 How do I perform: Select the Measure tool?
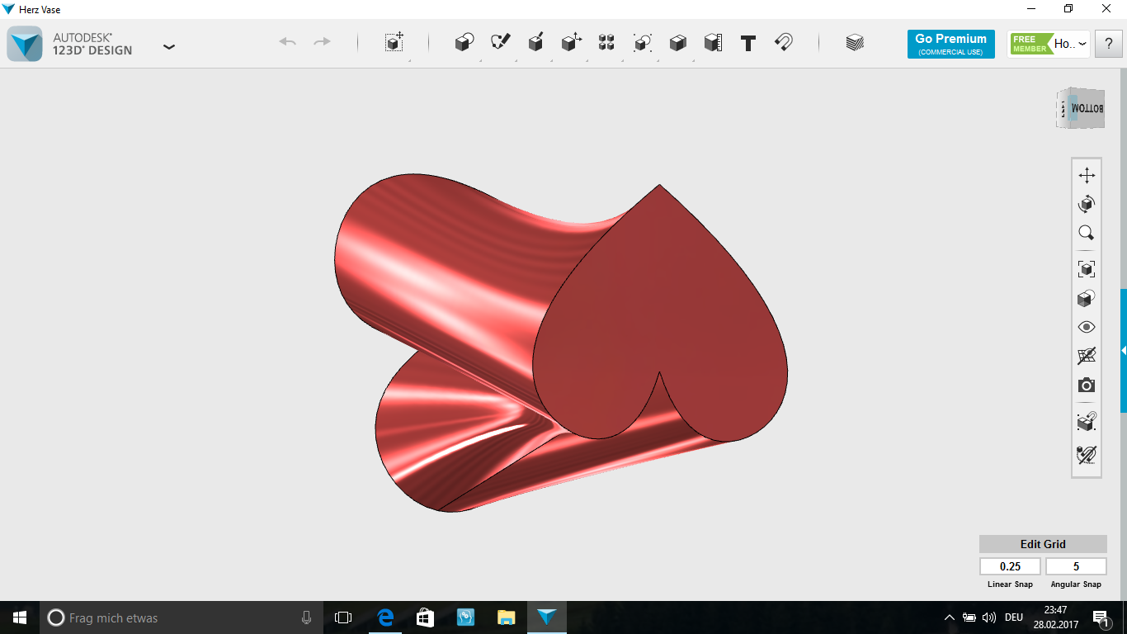(713, 42)
